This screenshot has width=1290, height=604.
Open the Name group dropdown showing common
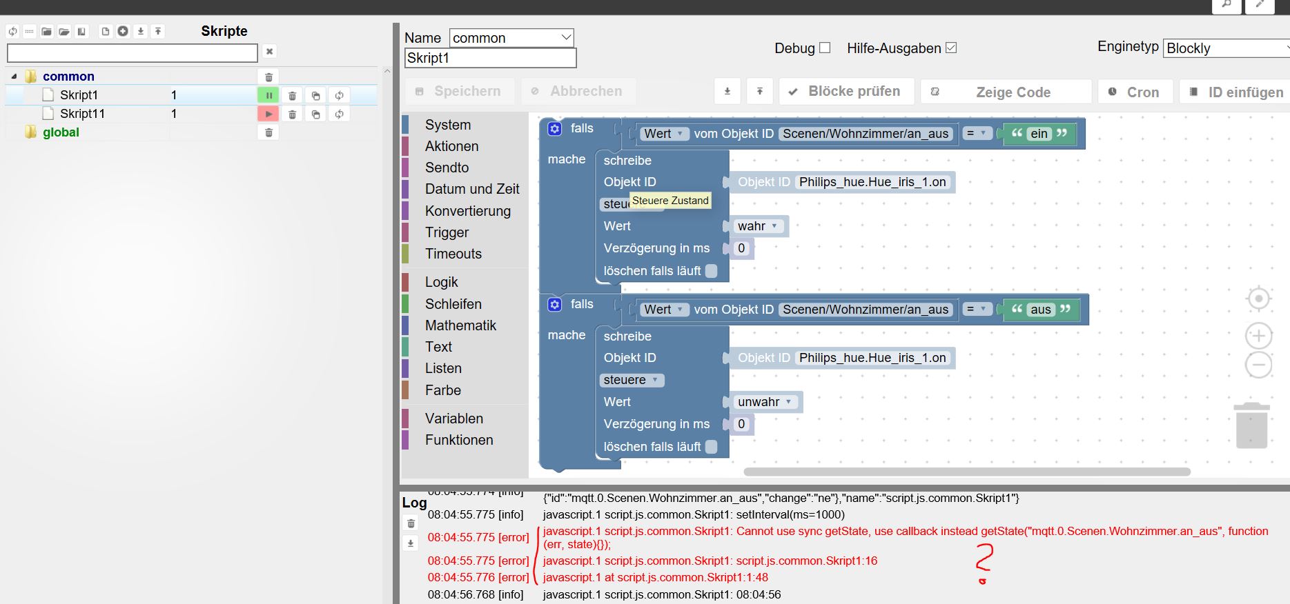[x=511, y=38]
